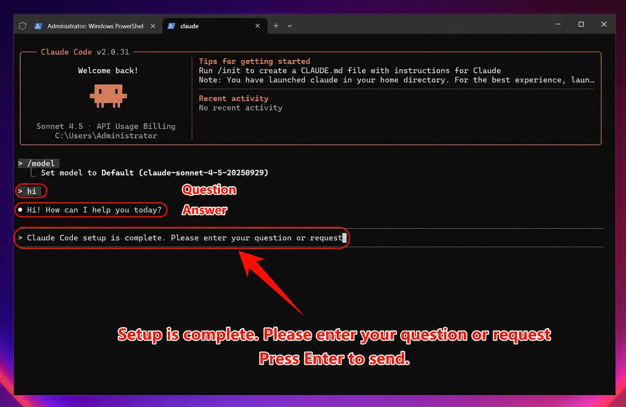Click the 'C:\Users\Administrator' path text
Image resolution: width=626 pixels, height=407 pixels.
106,136
